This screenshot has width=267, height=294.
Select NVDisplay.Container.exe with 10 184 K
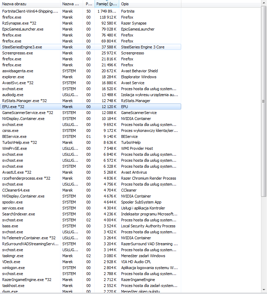[x=91, y=119]
